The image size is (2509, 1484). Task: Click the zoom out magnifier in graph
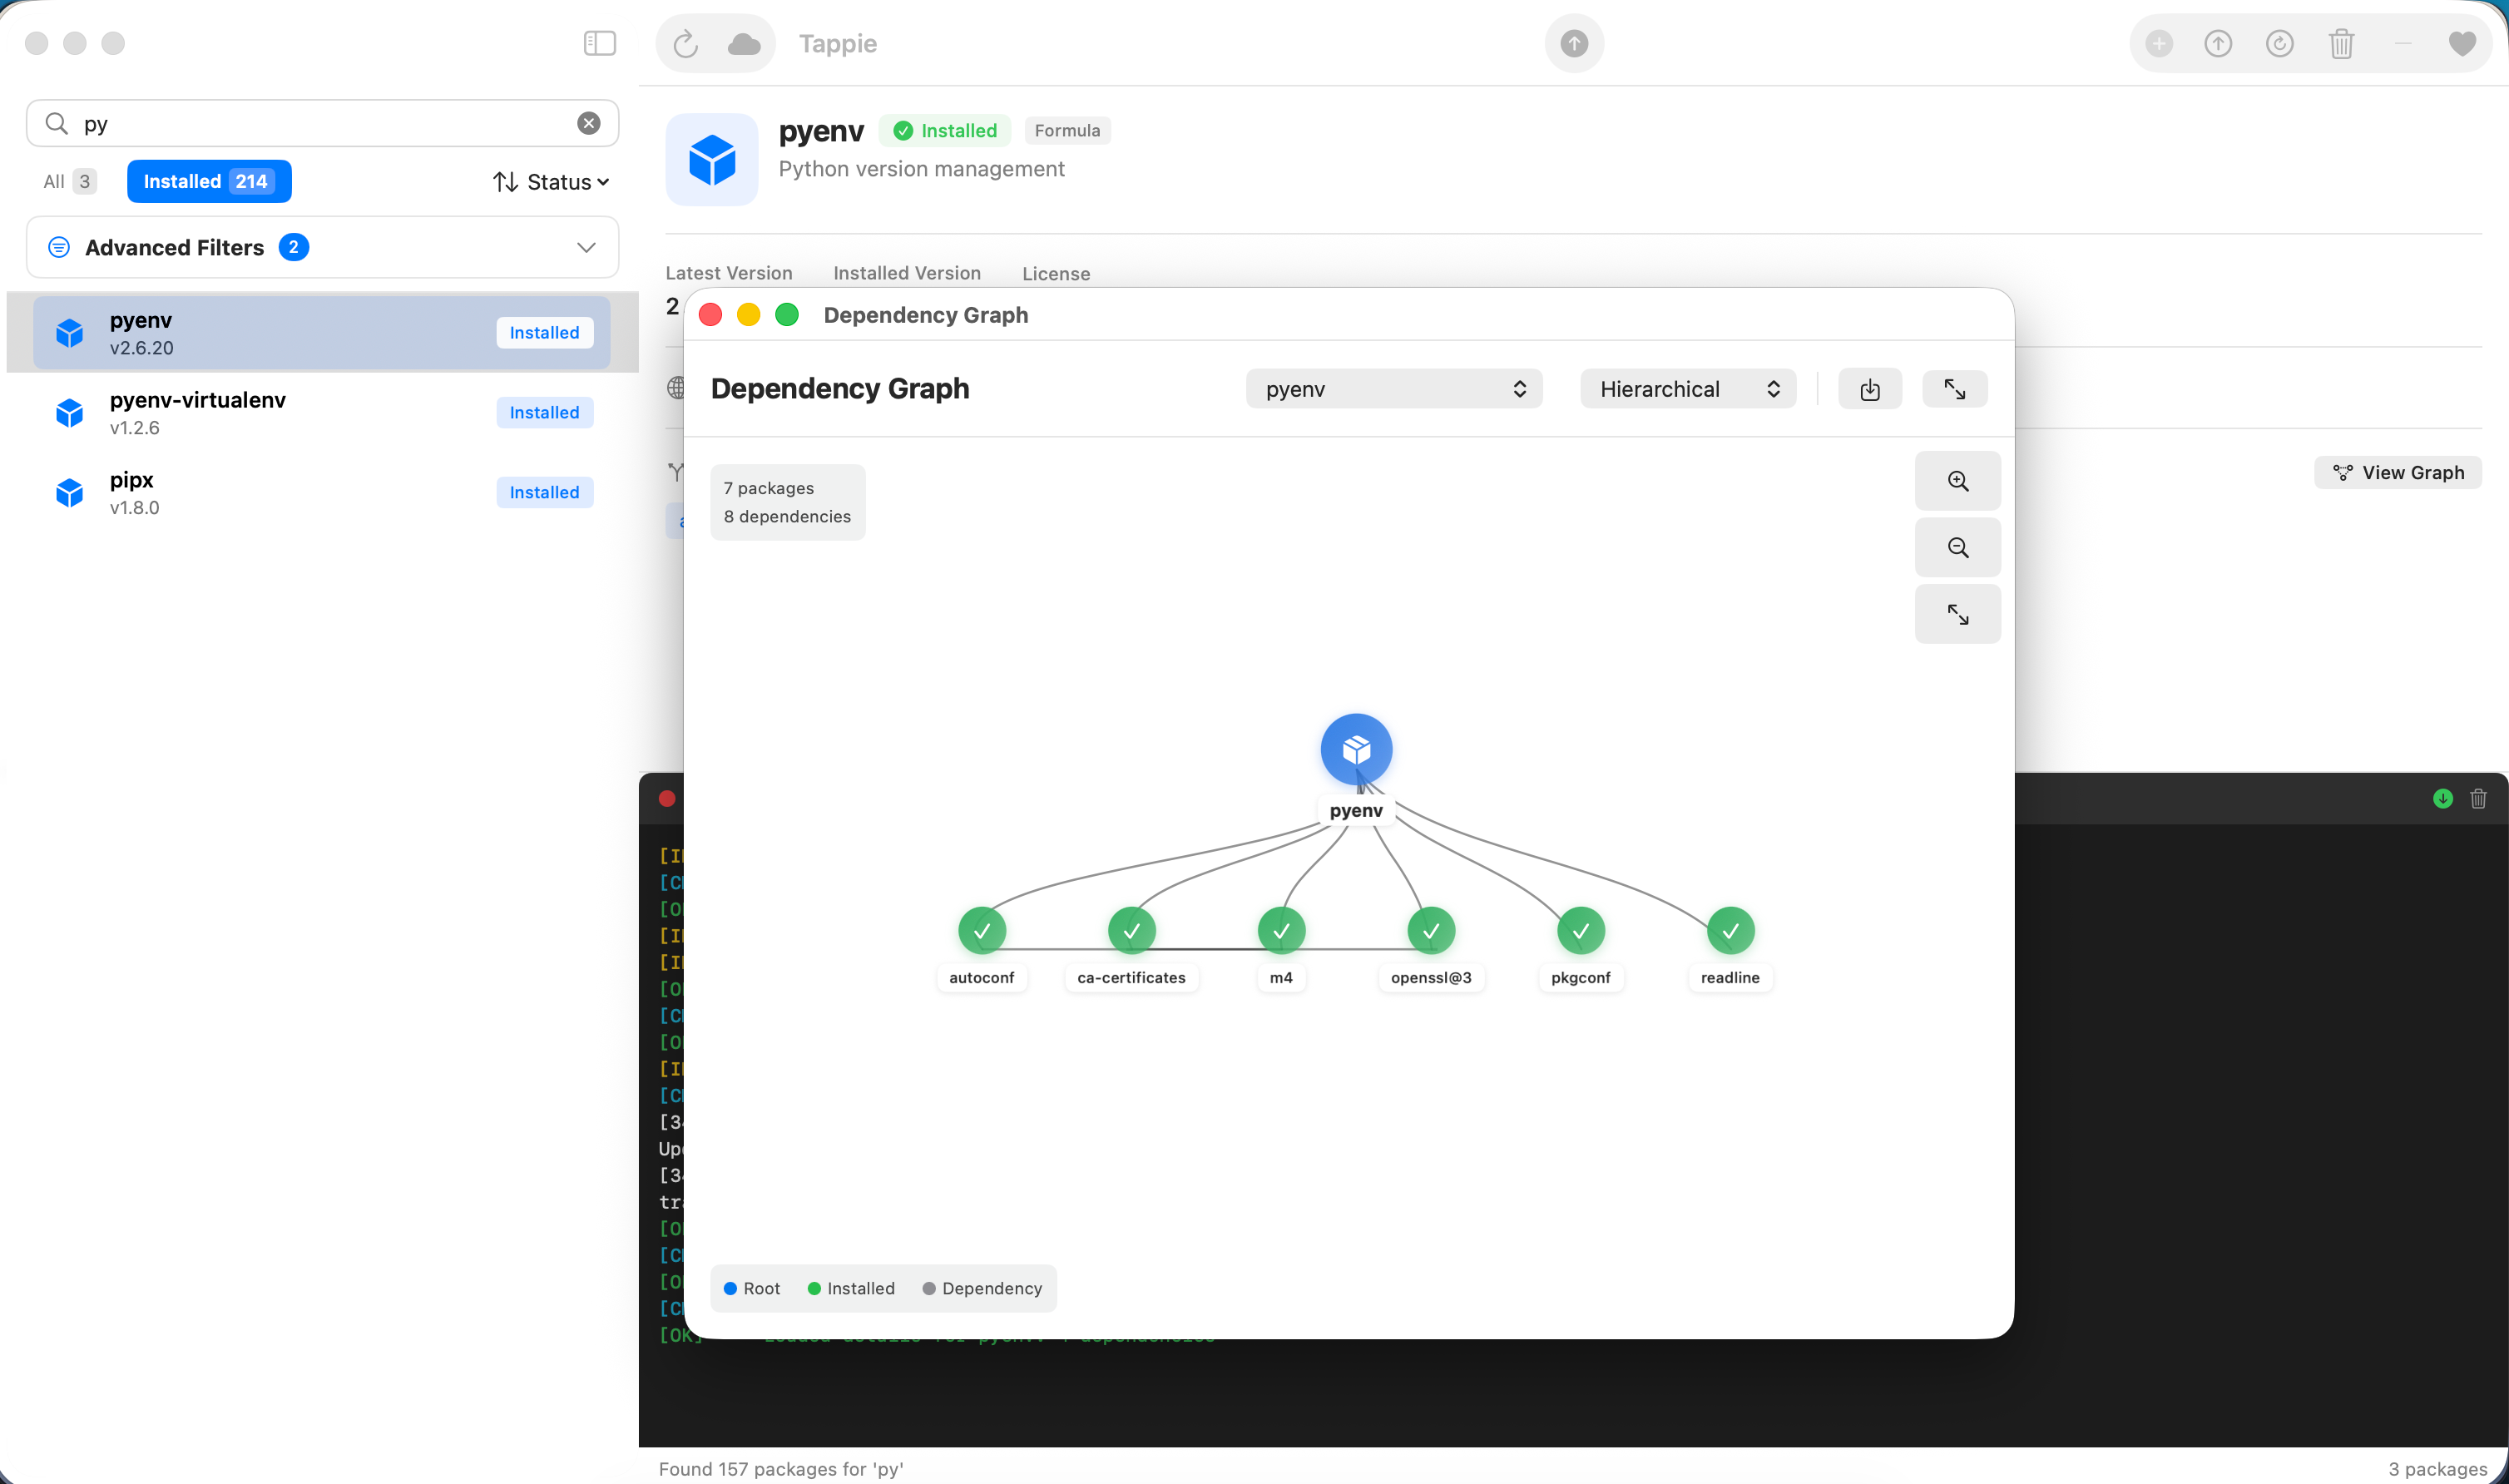1957,548
